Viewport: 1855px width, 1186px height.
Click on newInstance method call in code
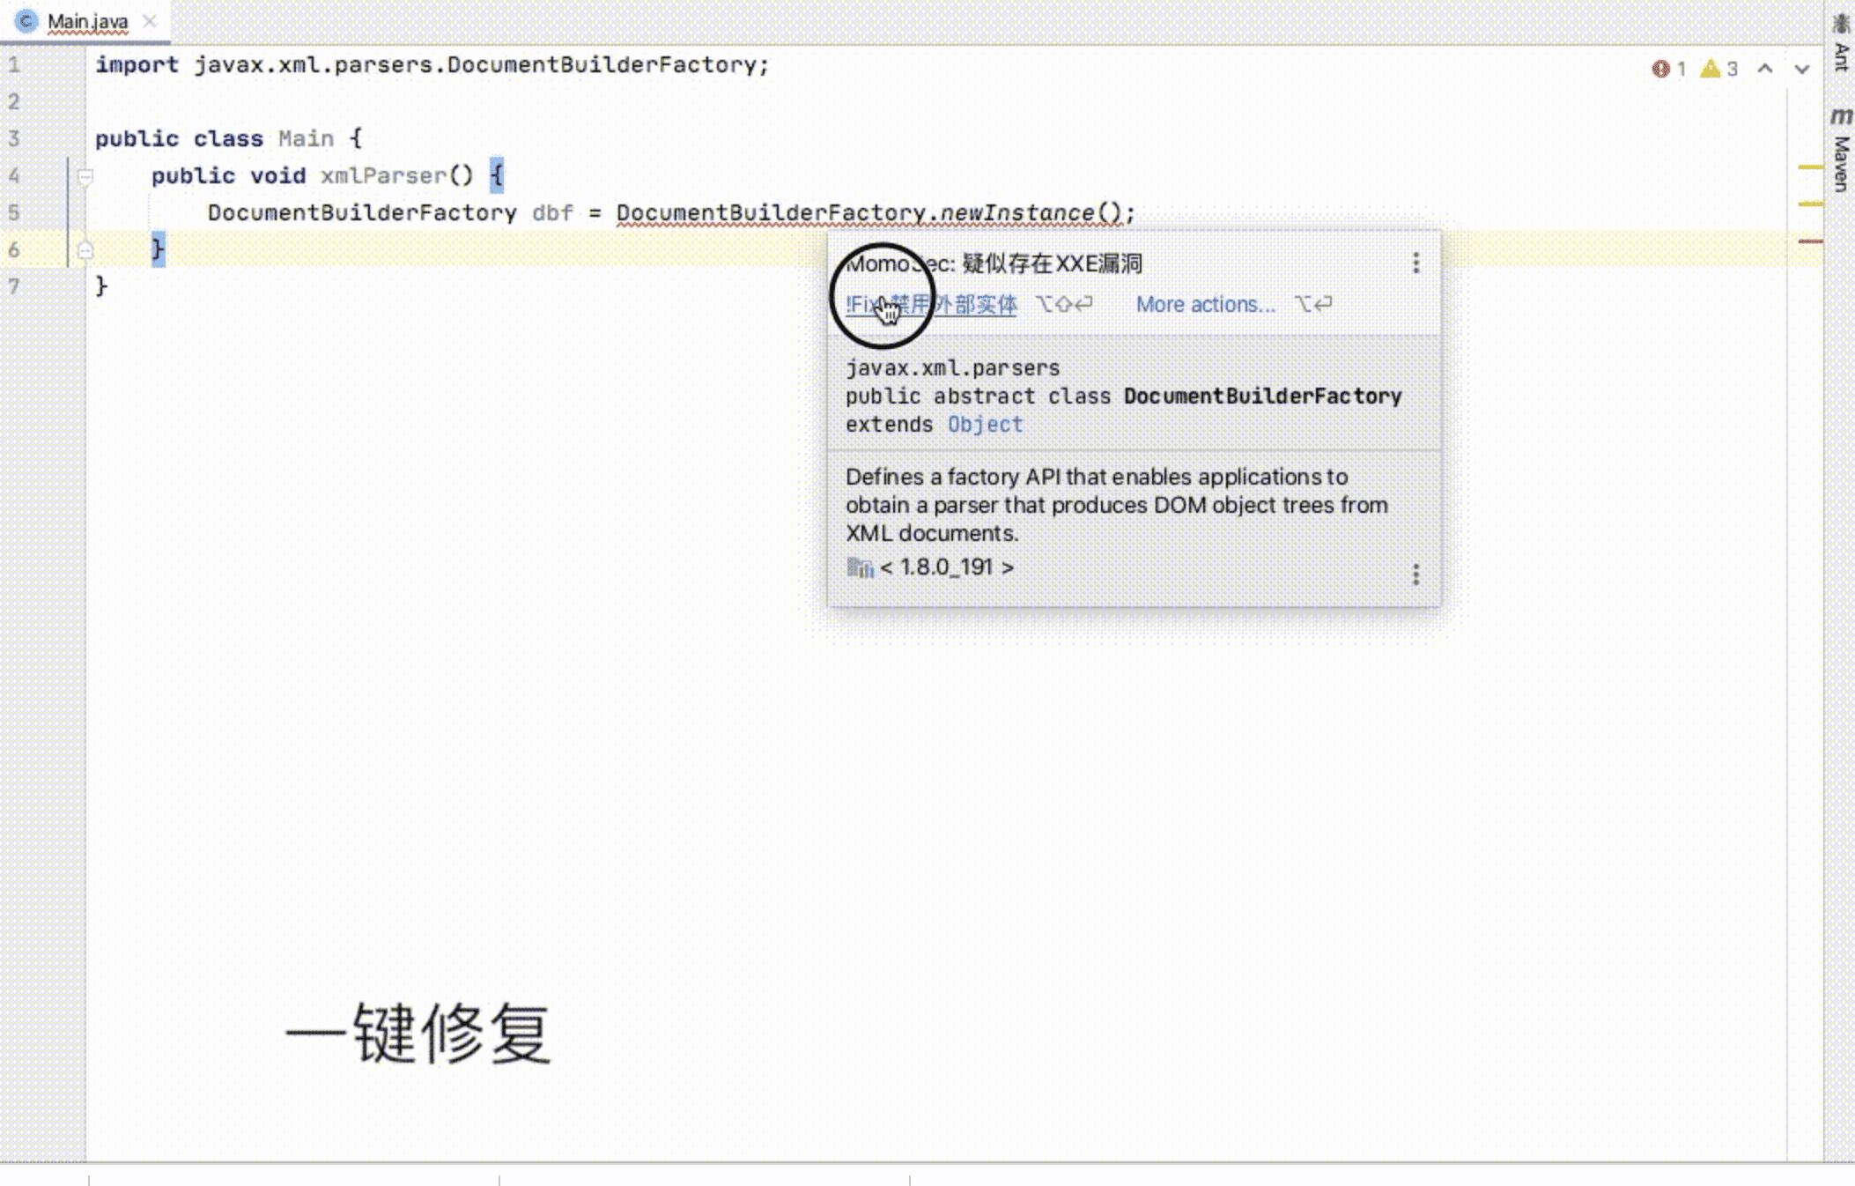click(1016, 213)
